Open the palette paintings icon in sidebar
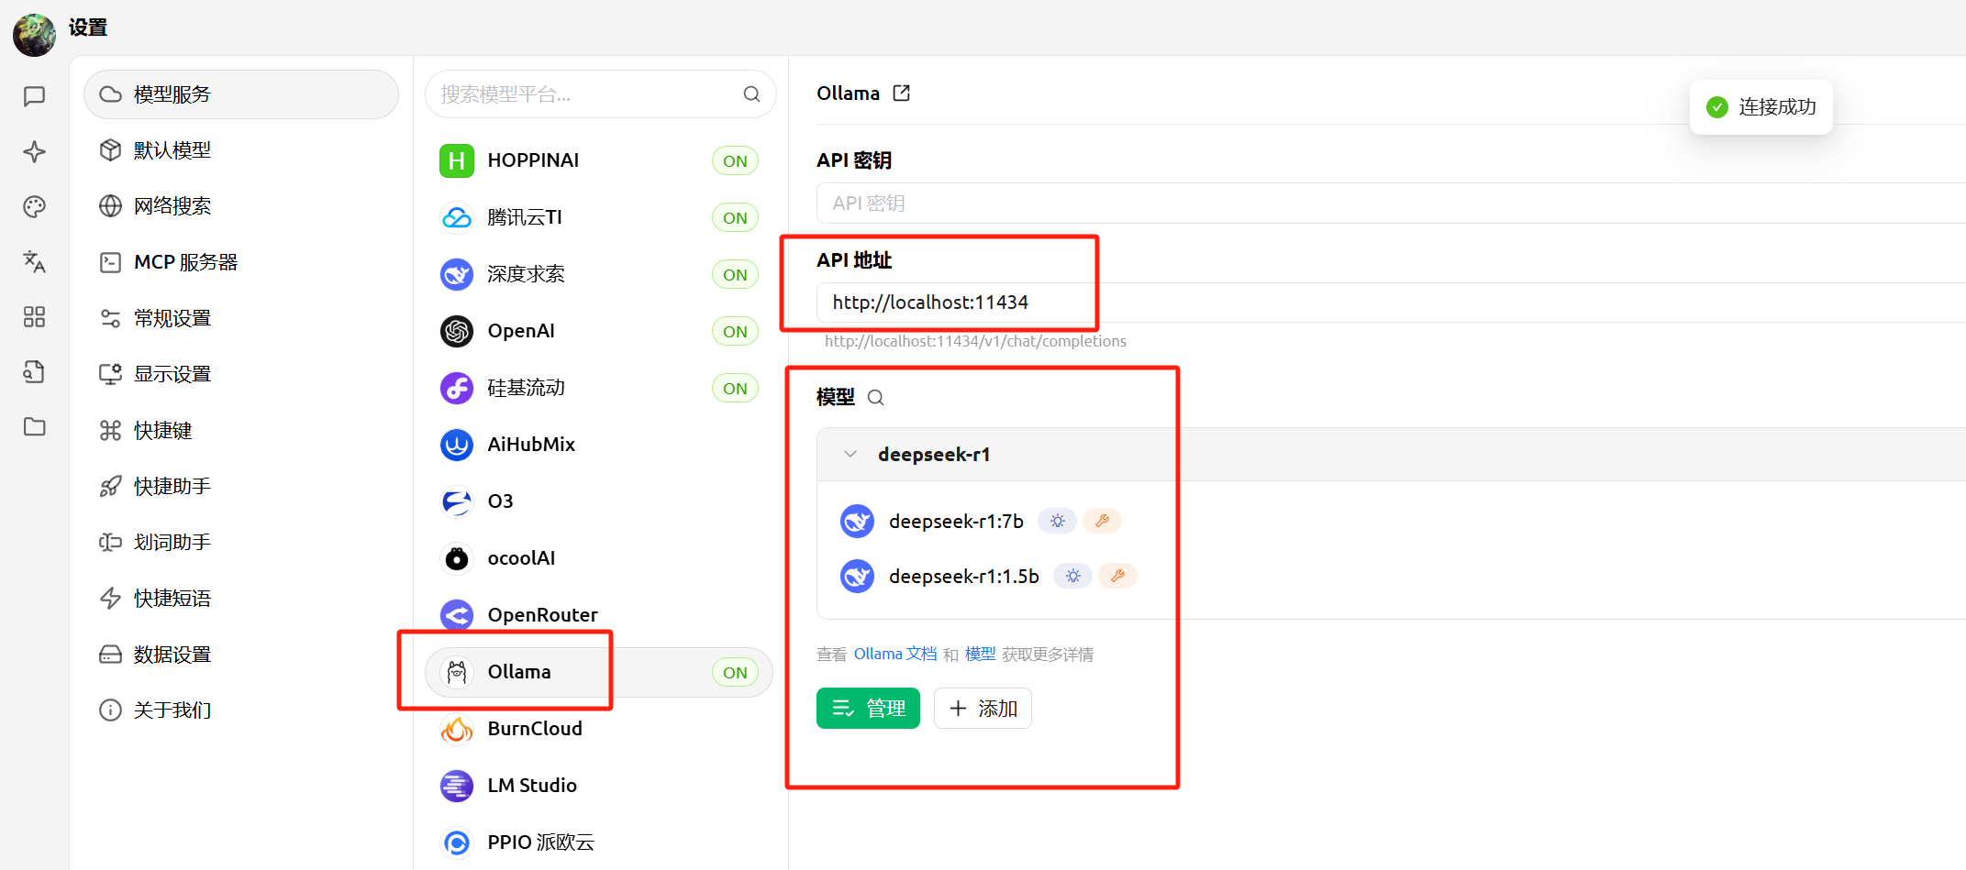 pos(34,206)
